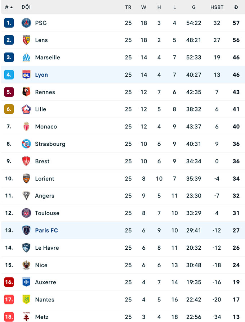Click the Rennes club logo
The image size is (245, 322).
26,92
